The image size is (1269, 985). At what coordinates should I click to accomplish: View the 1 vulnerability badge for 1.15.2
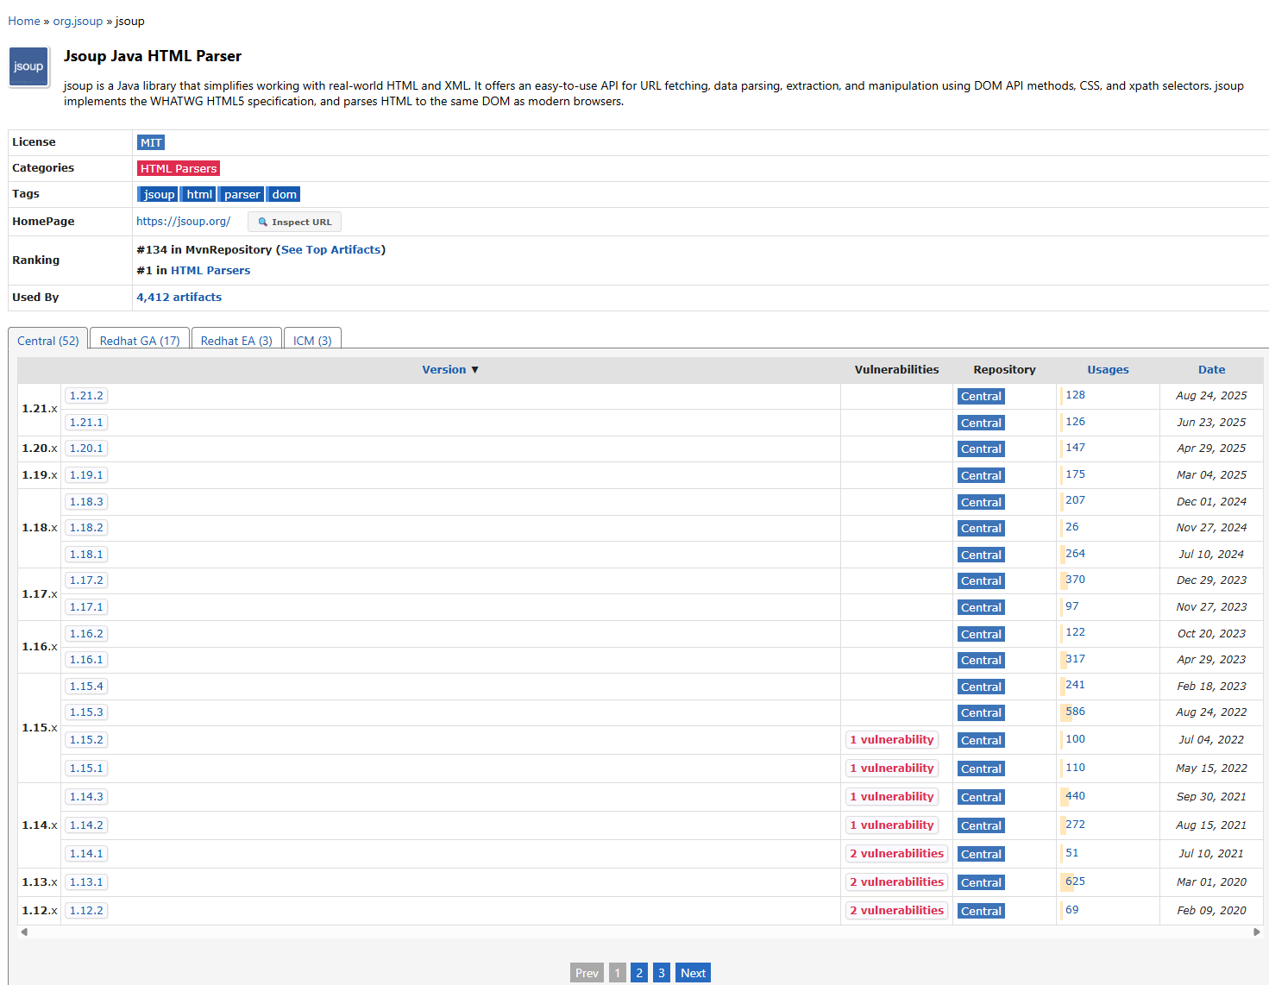coord(892,740)
